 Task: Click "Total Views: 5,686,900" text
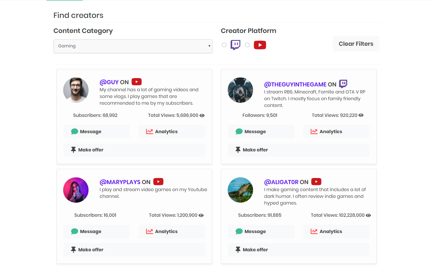(x=173, y=115)
